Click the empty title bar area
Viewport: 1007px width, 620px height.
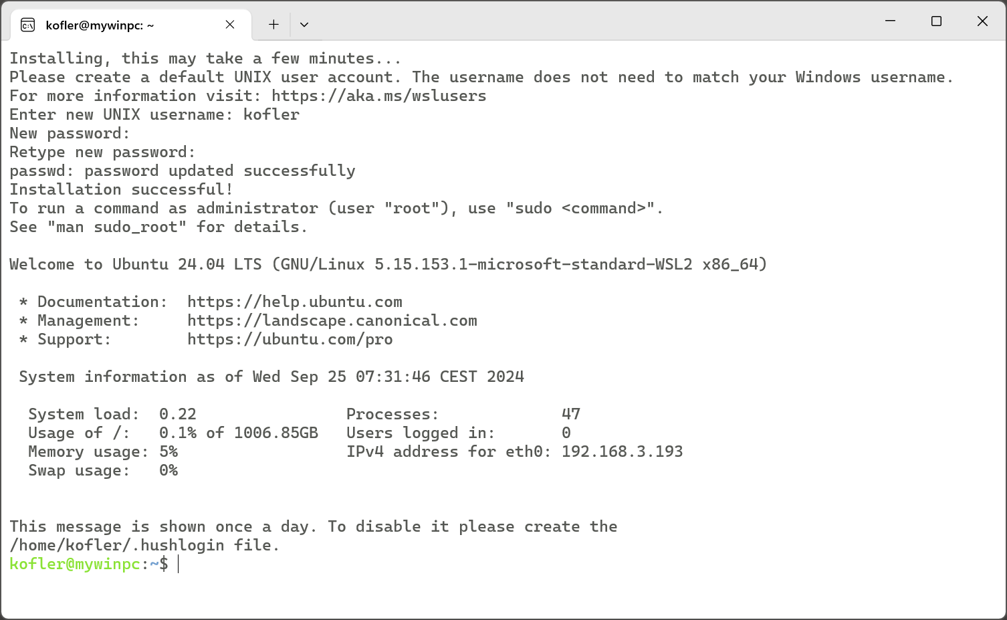click(x=588, y=21)
